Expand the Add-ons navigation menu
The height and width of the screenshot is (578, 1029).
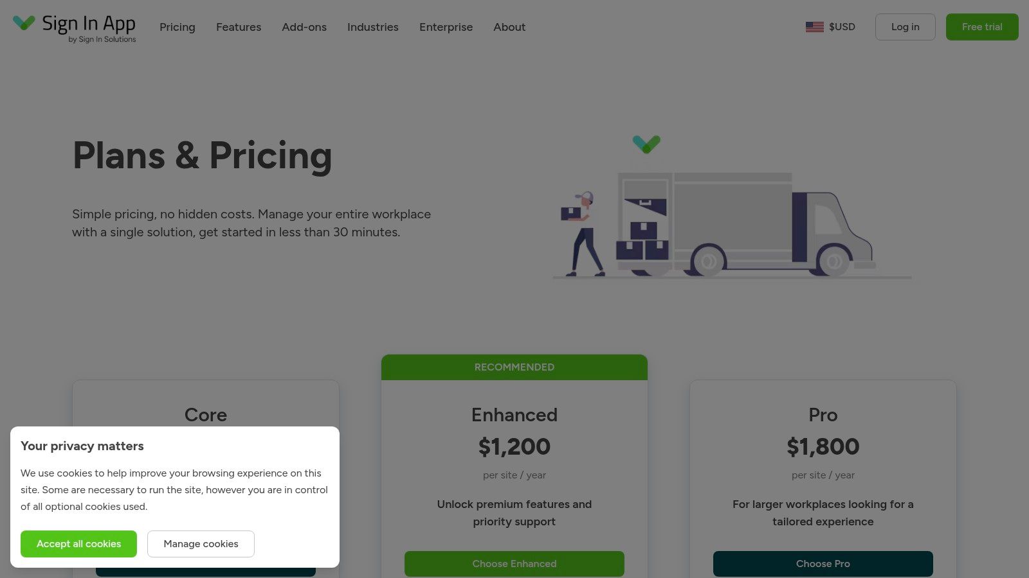[x=304, y=27]
